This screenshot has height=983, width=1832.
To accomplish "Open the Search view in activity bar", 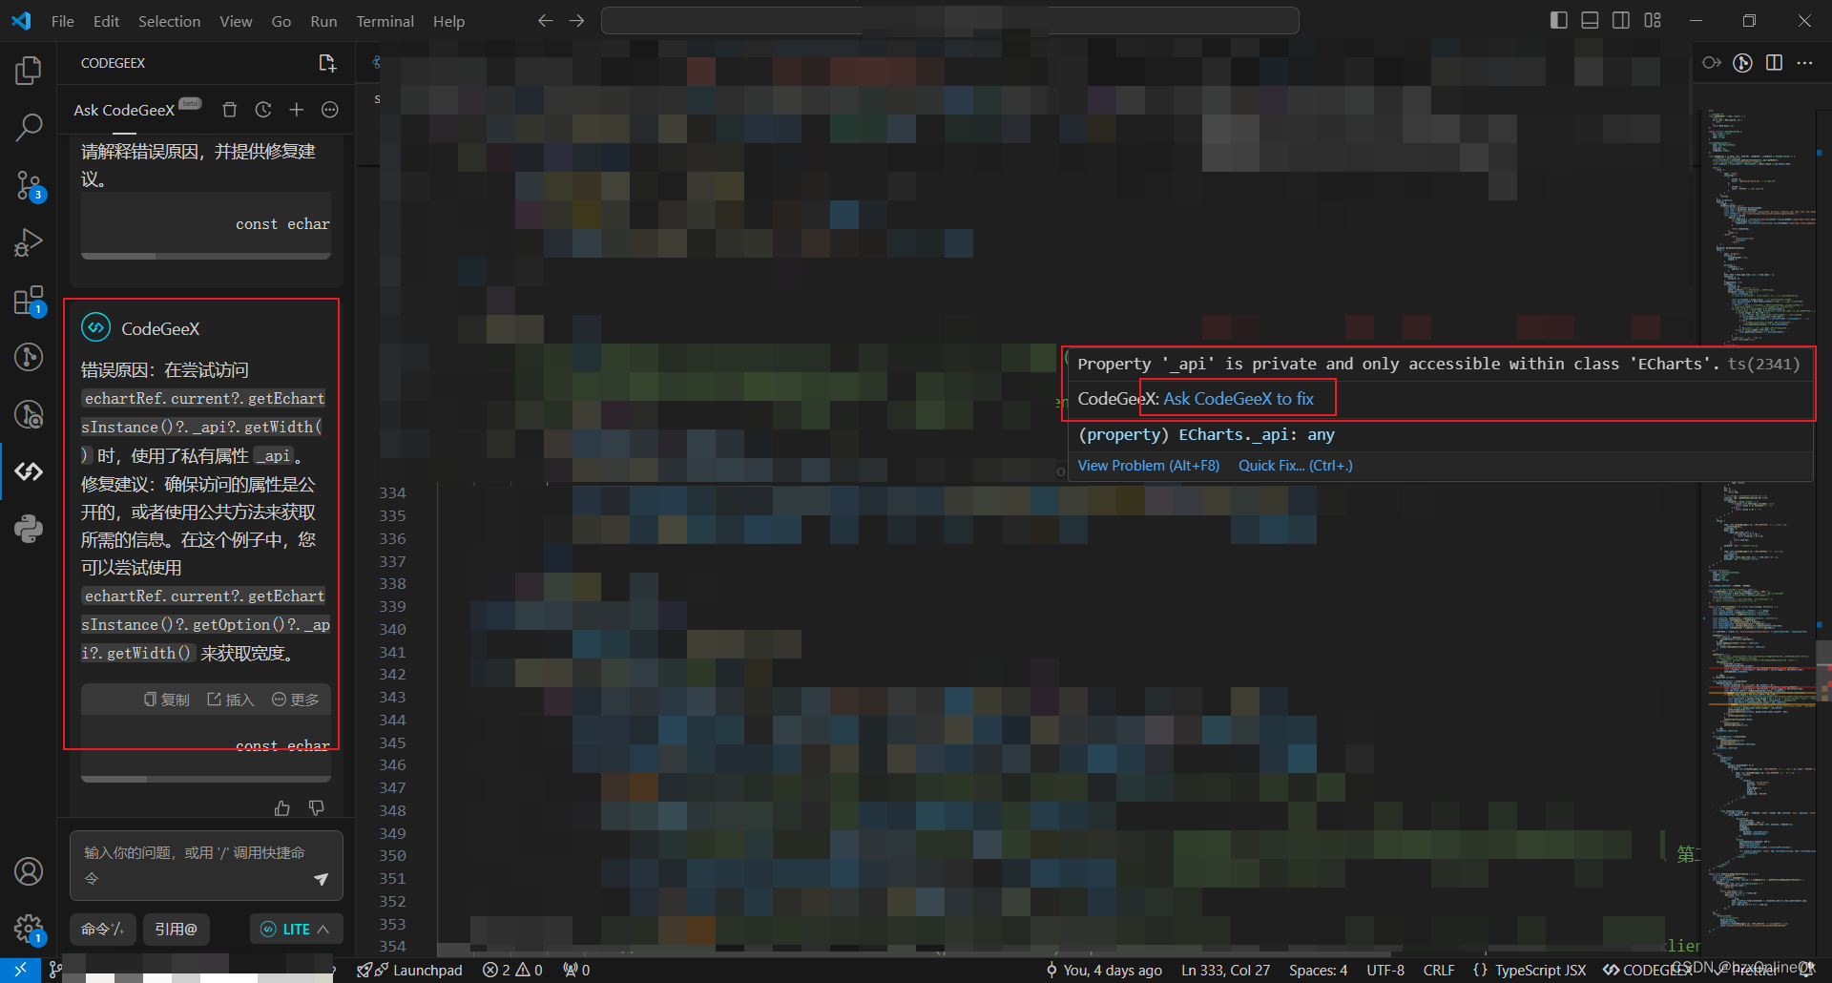I will coord(29,127).
